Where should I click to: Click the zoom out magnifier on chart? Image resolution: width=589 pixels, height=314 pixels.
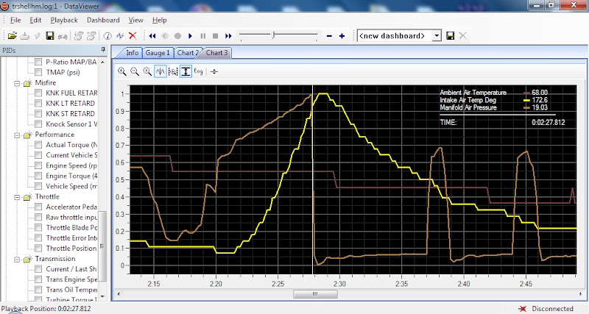[135, 71]
